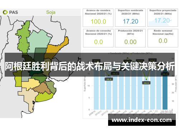Viewport: 179px width, 129px height.
Task: Click the PAS logo icon
Action: pyautogui.click(x=5, y=12)
